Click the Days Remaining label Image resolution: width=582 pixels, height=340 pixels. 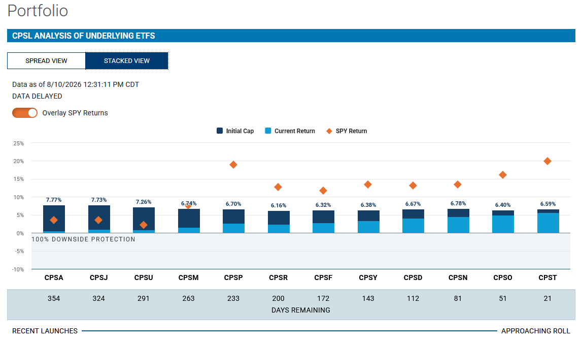pos(301,310)
